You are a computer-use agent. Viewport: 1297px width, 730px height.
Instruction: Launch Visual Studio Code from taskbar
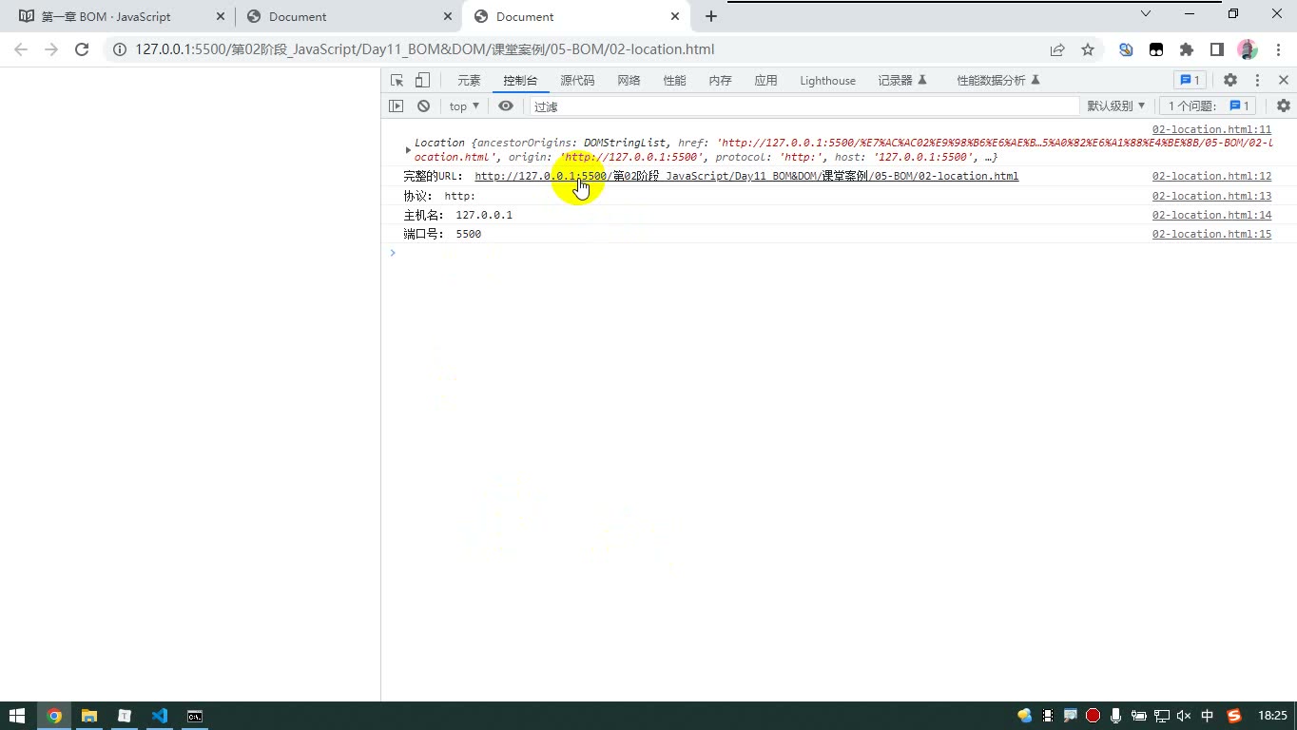(x=159, y=716)
